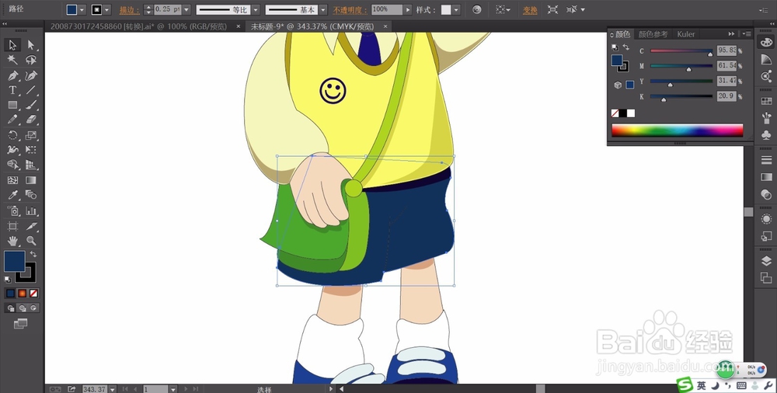Screen dimensions: 777x393
Task: Select the Zoom tool
Action: point(31,241)
